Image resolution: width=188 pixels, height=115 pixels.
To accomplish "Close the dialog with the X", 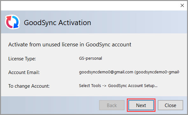I will coord(182,5).
